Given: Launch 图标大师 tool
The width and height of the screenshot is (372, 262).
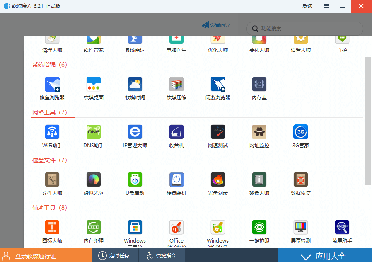Looking at the screenshot, I should click(x=52, y=227).
